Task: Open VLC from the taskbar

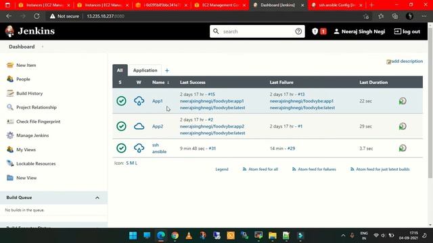Action: point(189,236)
